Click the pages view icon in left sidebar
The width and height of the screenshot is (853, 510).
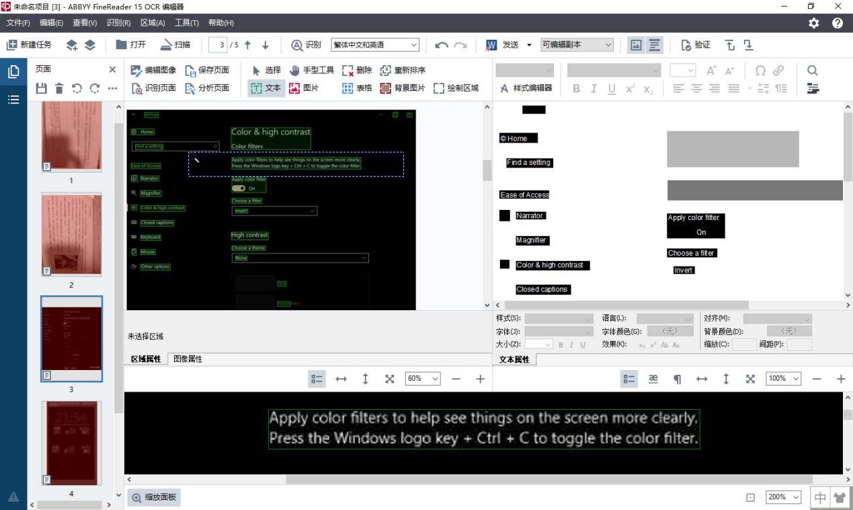coord(13,72)
